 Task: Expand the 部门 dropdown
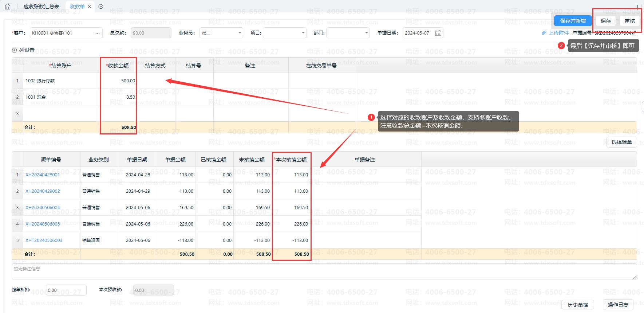pyautogui.click(x=366, y=33)
